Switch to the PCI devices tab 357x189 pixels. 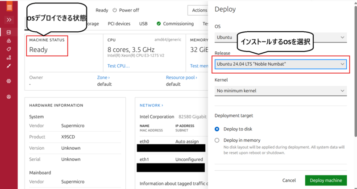pyautogui.click(x=119, y=24)
